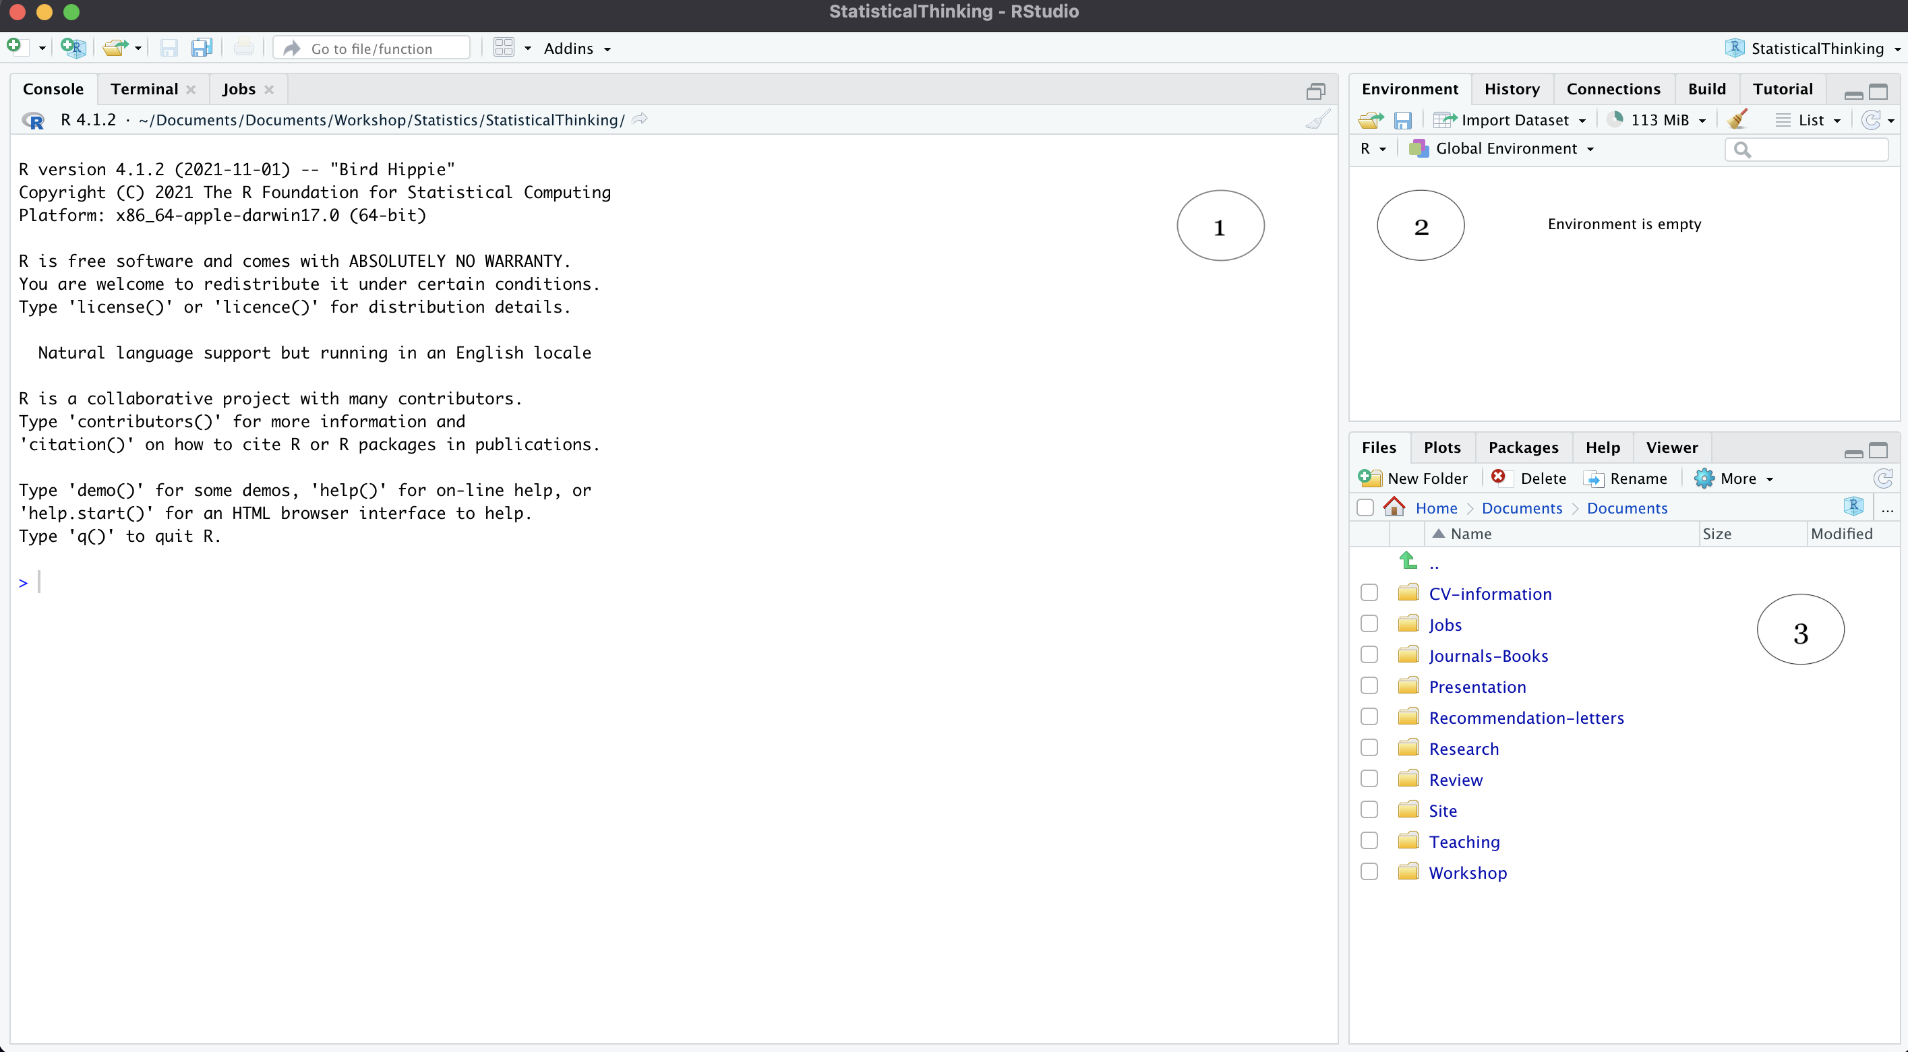Open the Addins dropdown menu
Image resolution: width=1908 pixels, height=1052 pixels.
[576, 49]
